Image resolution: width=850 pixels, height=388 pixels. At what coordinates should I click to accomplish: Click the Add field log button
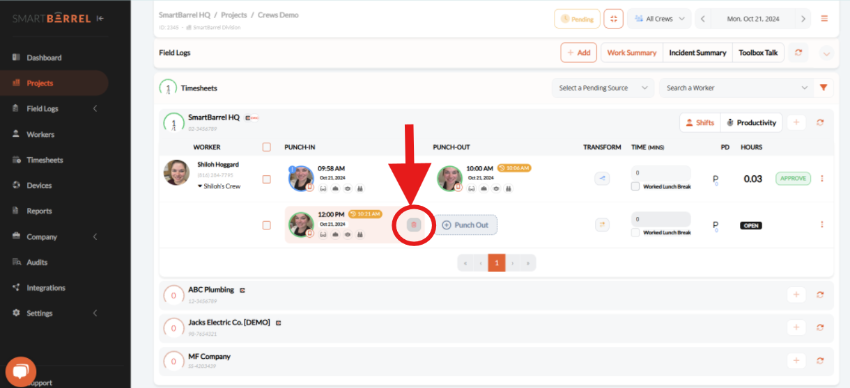578,53
